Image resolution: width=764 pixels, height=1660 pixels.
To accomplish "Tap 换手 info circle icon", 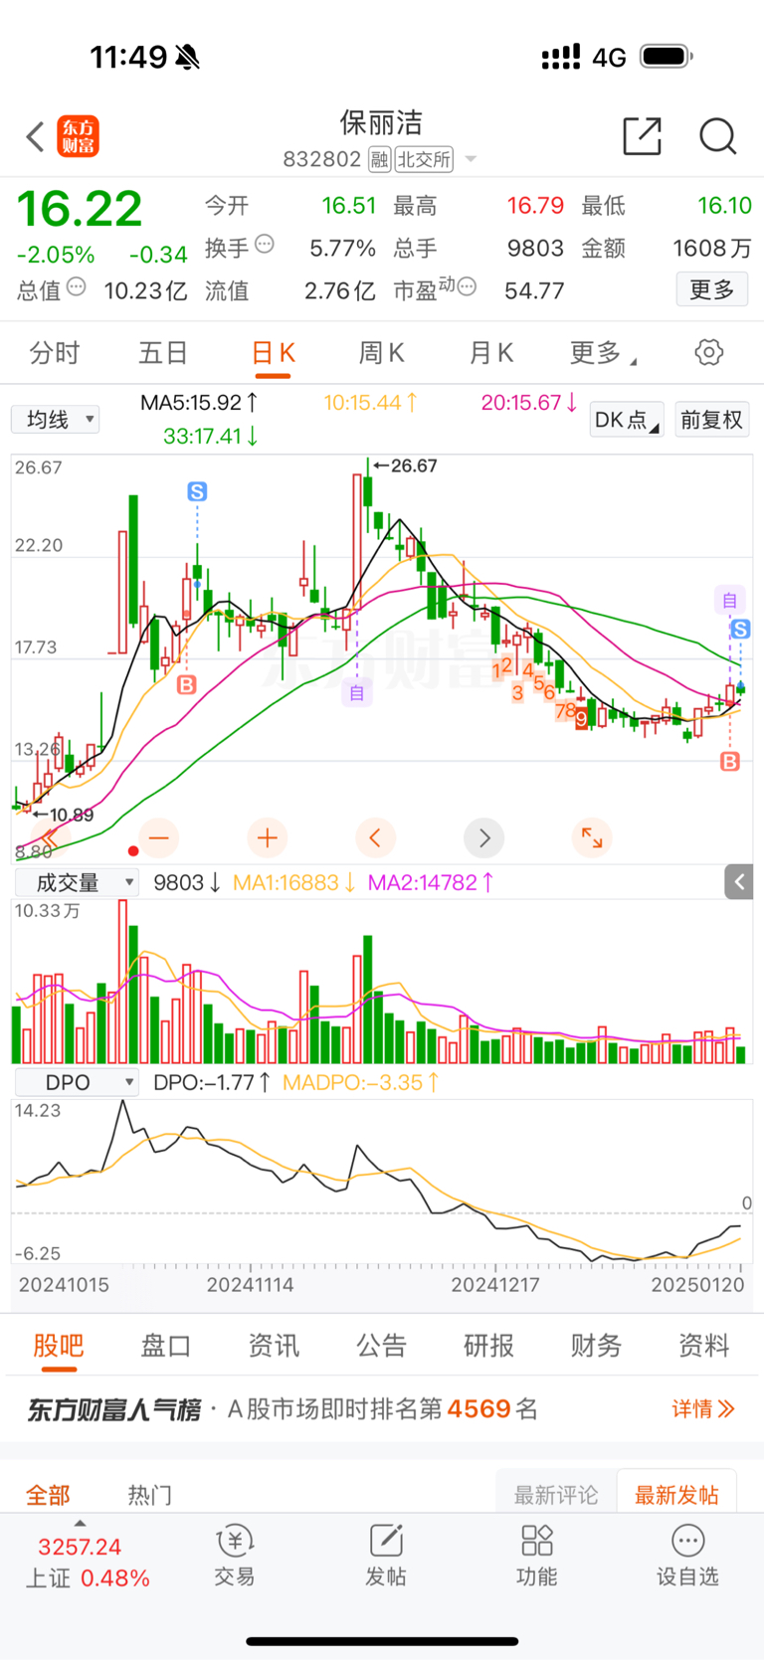I will point(264,244).
